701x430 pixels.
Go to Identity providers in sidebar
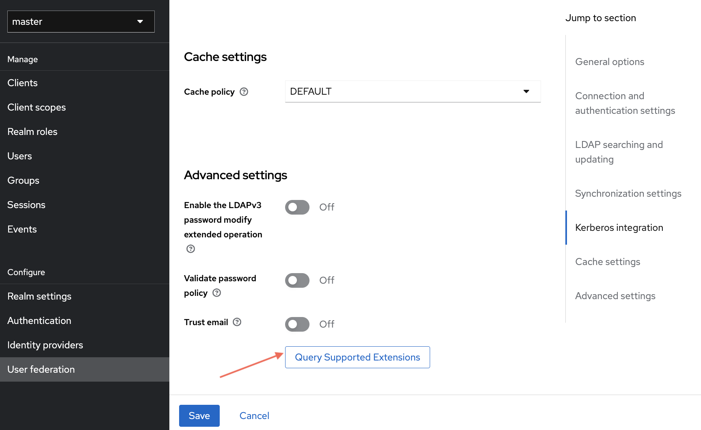(x=45, y=345)
